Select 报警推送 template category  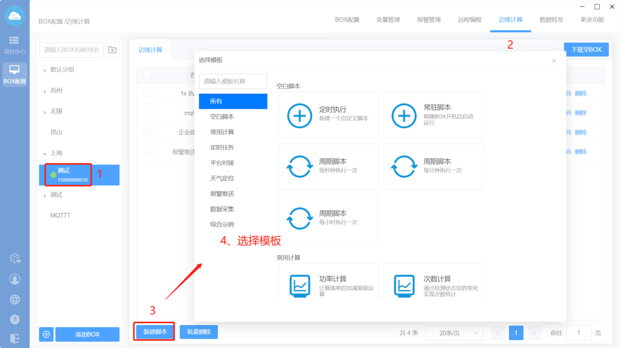[222, 194]
